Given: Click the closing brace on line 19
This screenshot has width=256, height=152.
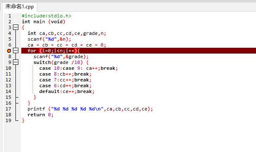Looking at the screenshot, I should tap(23, 120).
